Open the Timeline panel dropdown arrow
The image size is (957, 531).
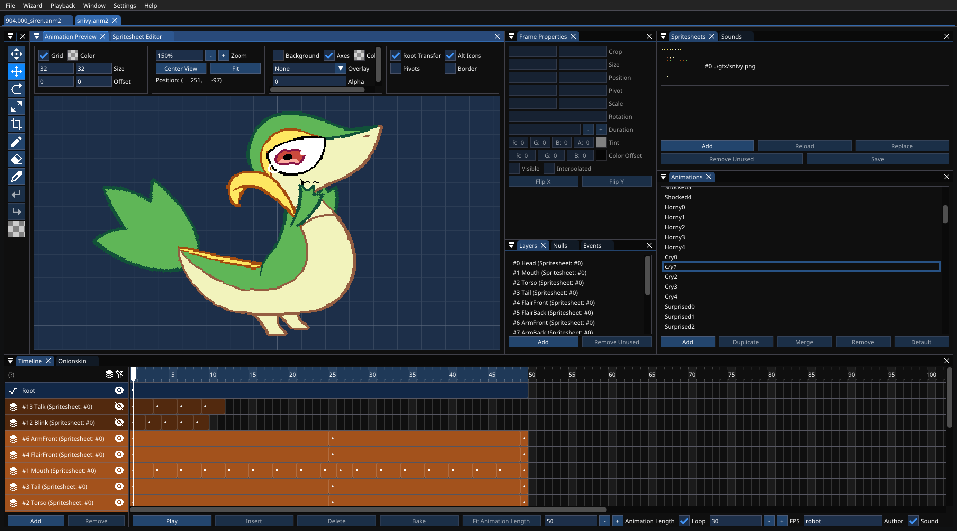10,361
